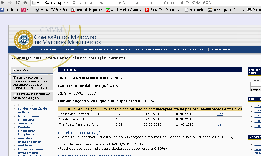
Task: Open Informação Privilegiada e Outras Informações
Action: (124, 50)
